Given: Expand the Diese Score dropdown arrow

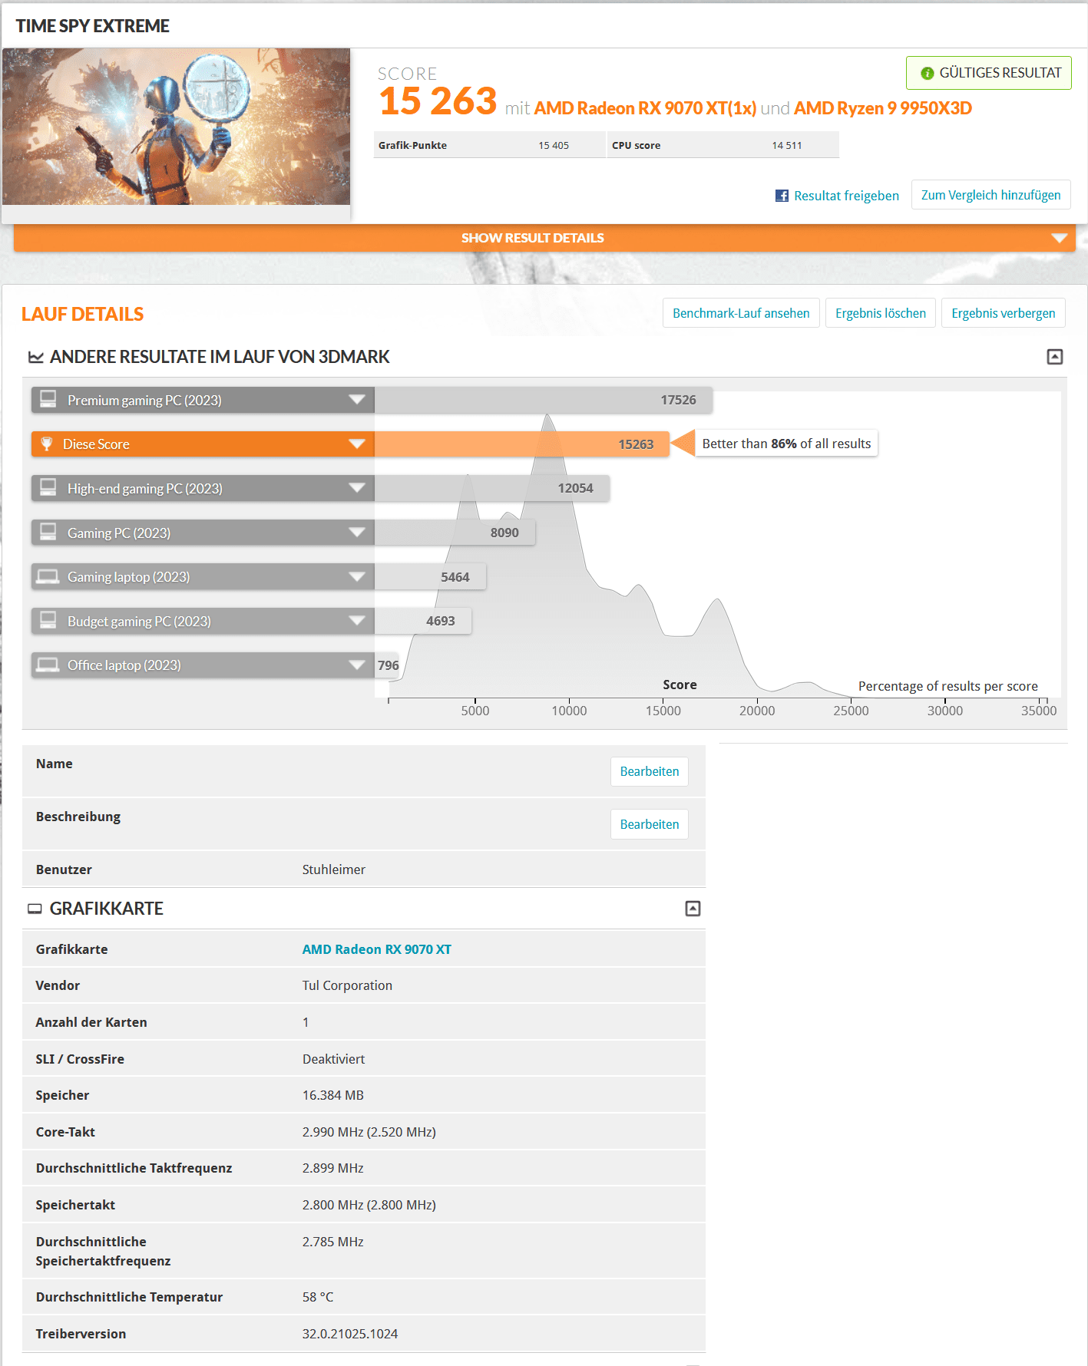Looking at the screenshot, I should (x=356, y=444).
